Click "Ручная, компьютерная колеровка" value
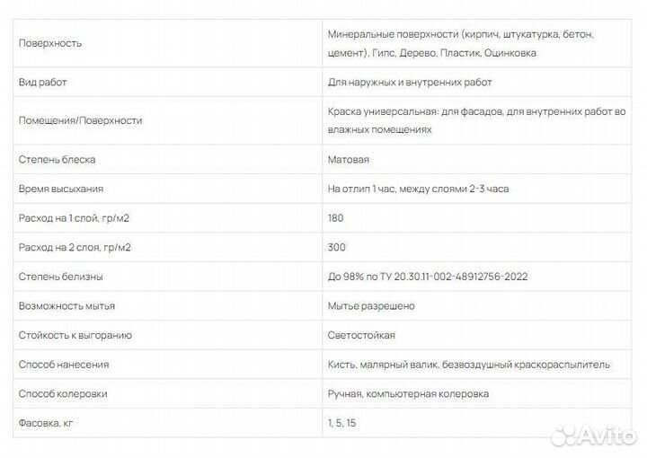647x458 pixels. point(409,393)
